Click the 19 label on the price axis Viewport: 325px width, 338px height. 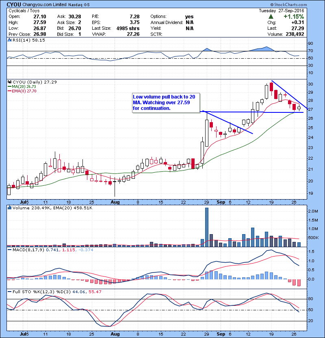click(311, 193)
